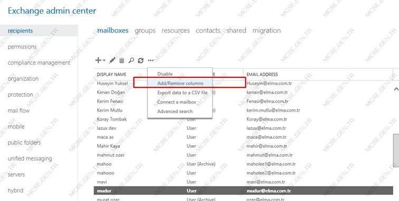Open the contacts tab
The width and height of the screenshot is (399, 201).
click(208, 31)
